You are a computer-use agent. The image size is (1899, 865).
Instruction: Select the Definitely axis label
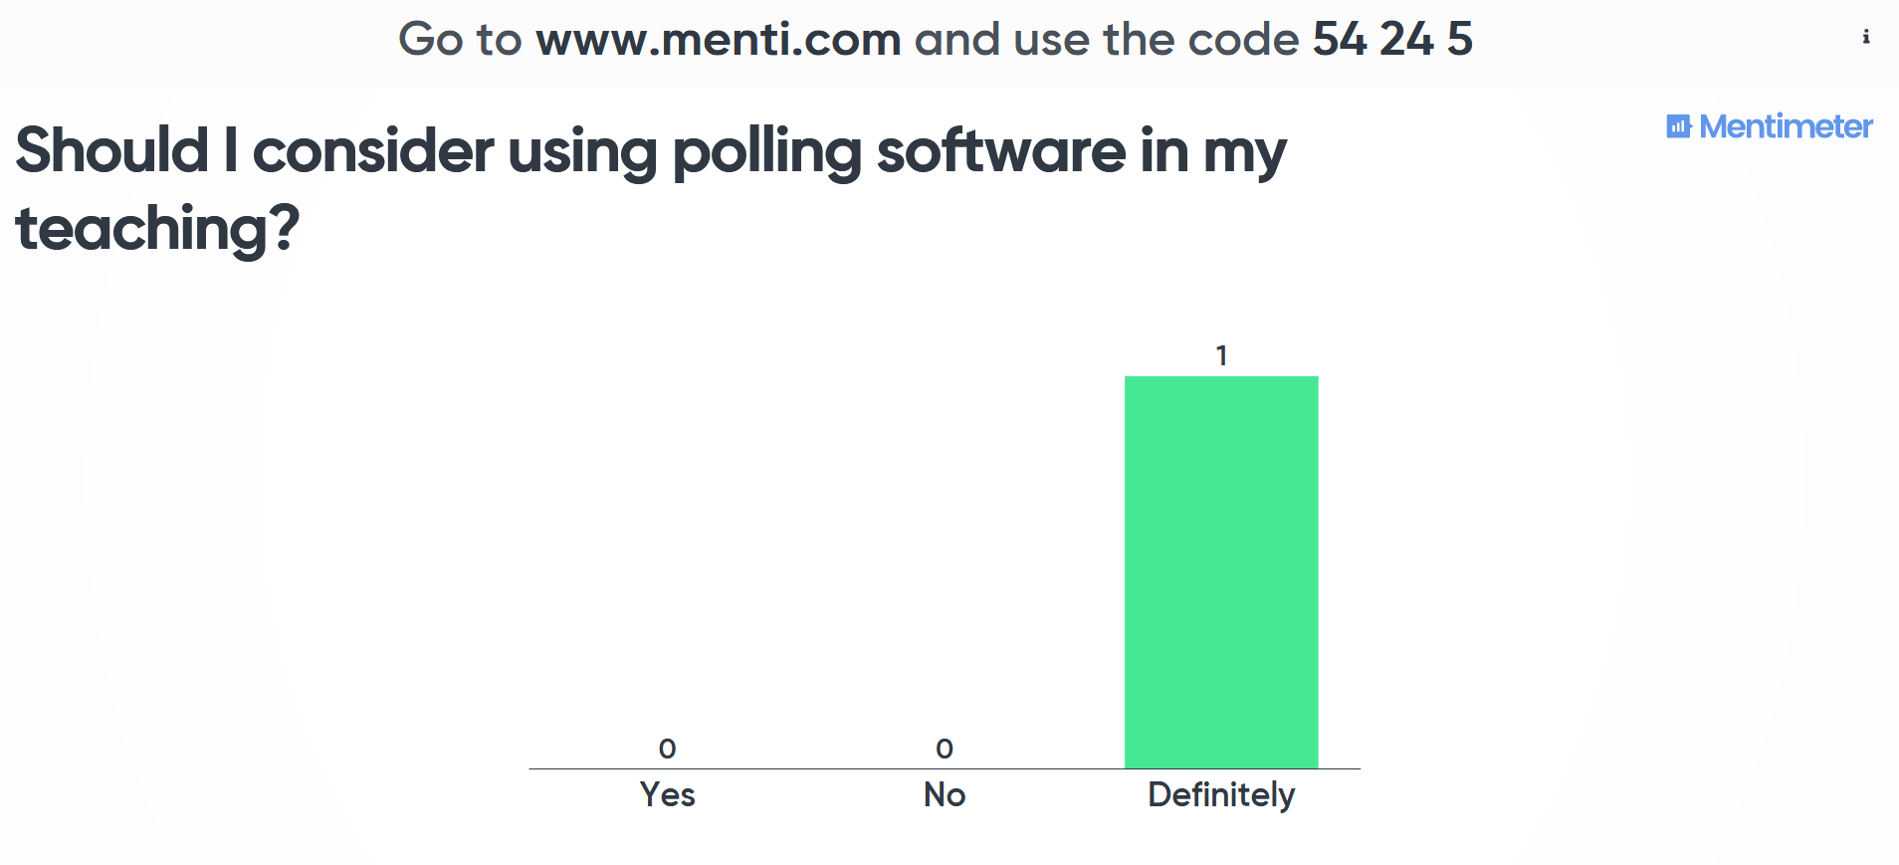pyautogui.click(x=1221, y=794)
